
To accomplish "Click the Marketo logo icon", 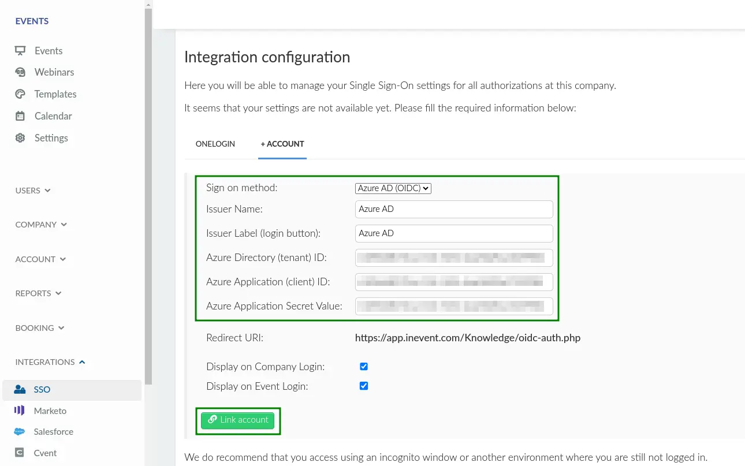I will point(20,411).
